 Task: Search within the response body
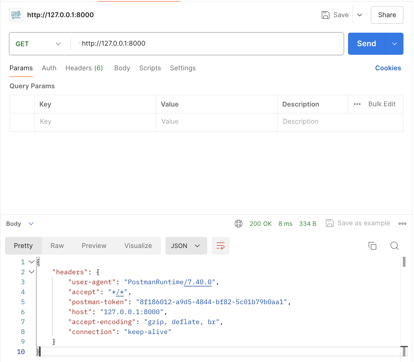point(394,246)
